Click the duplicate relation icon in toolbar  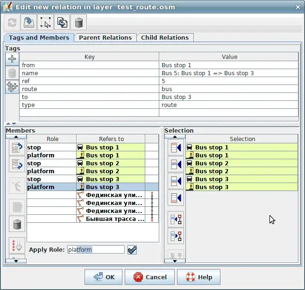point(62,22)
